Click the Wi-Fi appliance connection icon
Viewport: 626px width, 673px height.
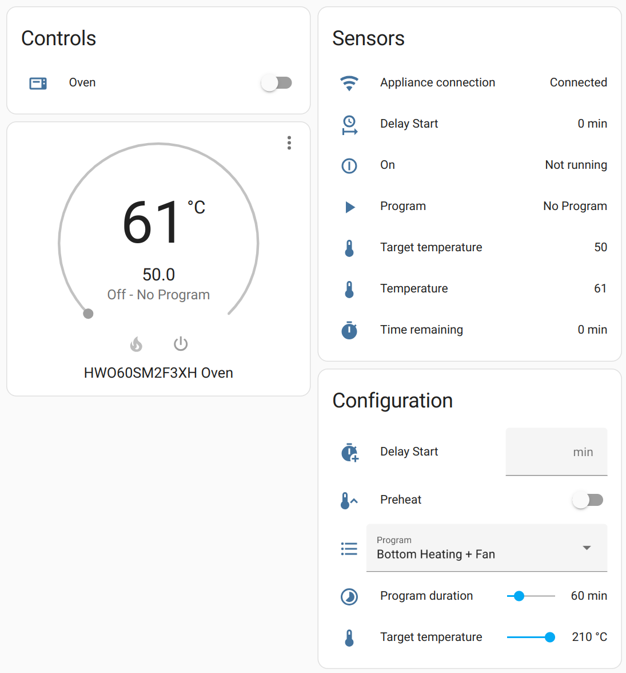(349, 83)
